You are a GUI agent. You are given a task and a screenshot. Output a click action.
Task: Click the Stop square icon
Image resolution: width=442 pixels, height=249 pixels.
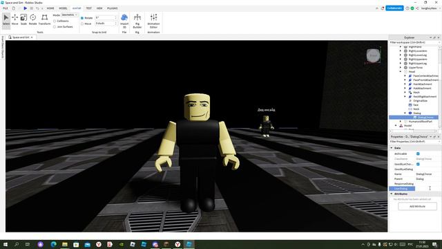point(31,8)
